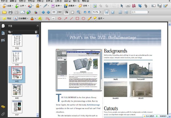
Task: Click the zoom out minus button
Action: (x=85, y=12)
